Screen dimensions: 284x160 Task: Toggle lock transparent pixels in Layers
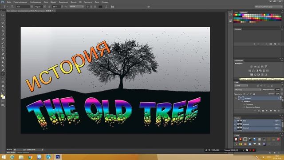click(244, 94)
